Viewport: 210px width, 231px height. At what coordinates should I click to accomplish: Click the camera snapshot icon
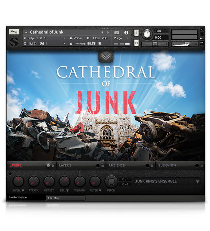(117, 33)
